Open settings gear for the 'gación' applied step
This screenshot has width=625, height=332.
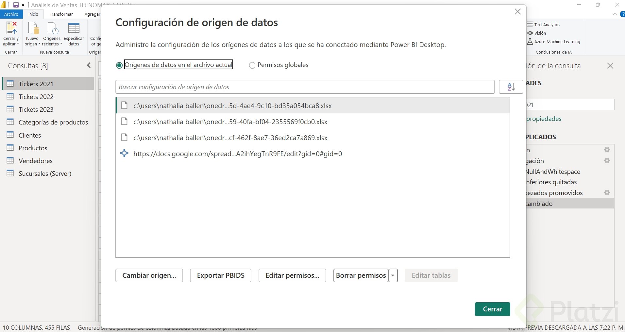click(x=607, y=160)
